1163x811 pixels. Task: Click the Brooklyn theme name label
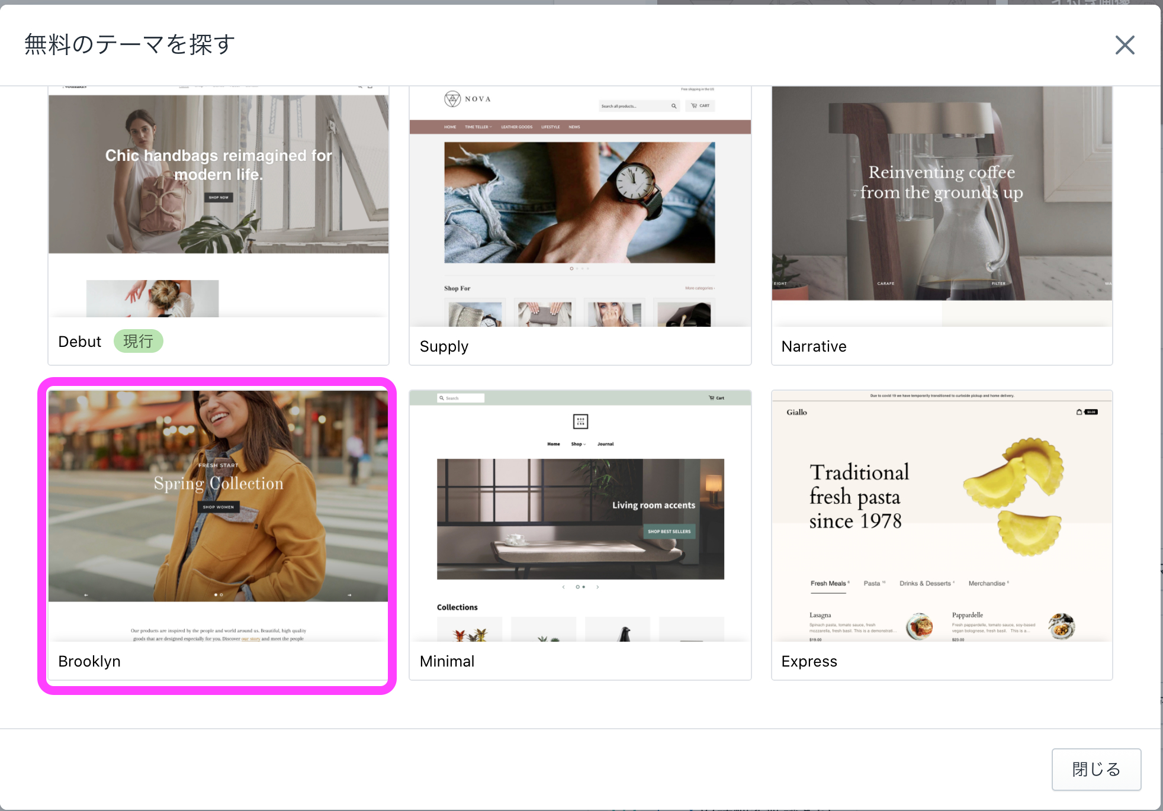(x=89, y=661)
